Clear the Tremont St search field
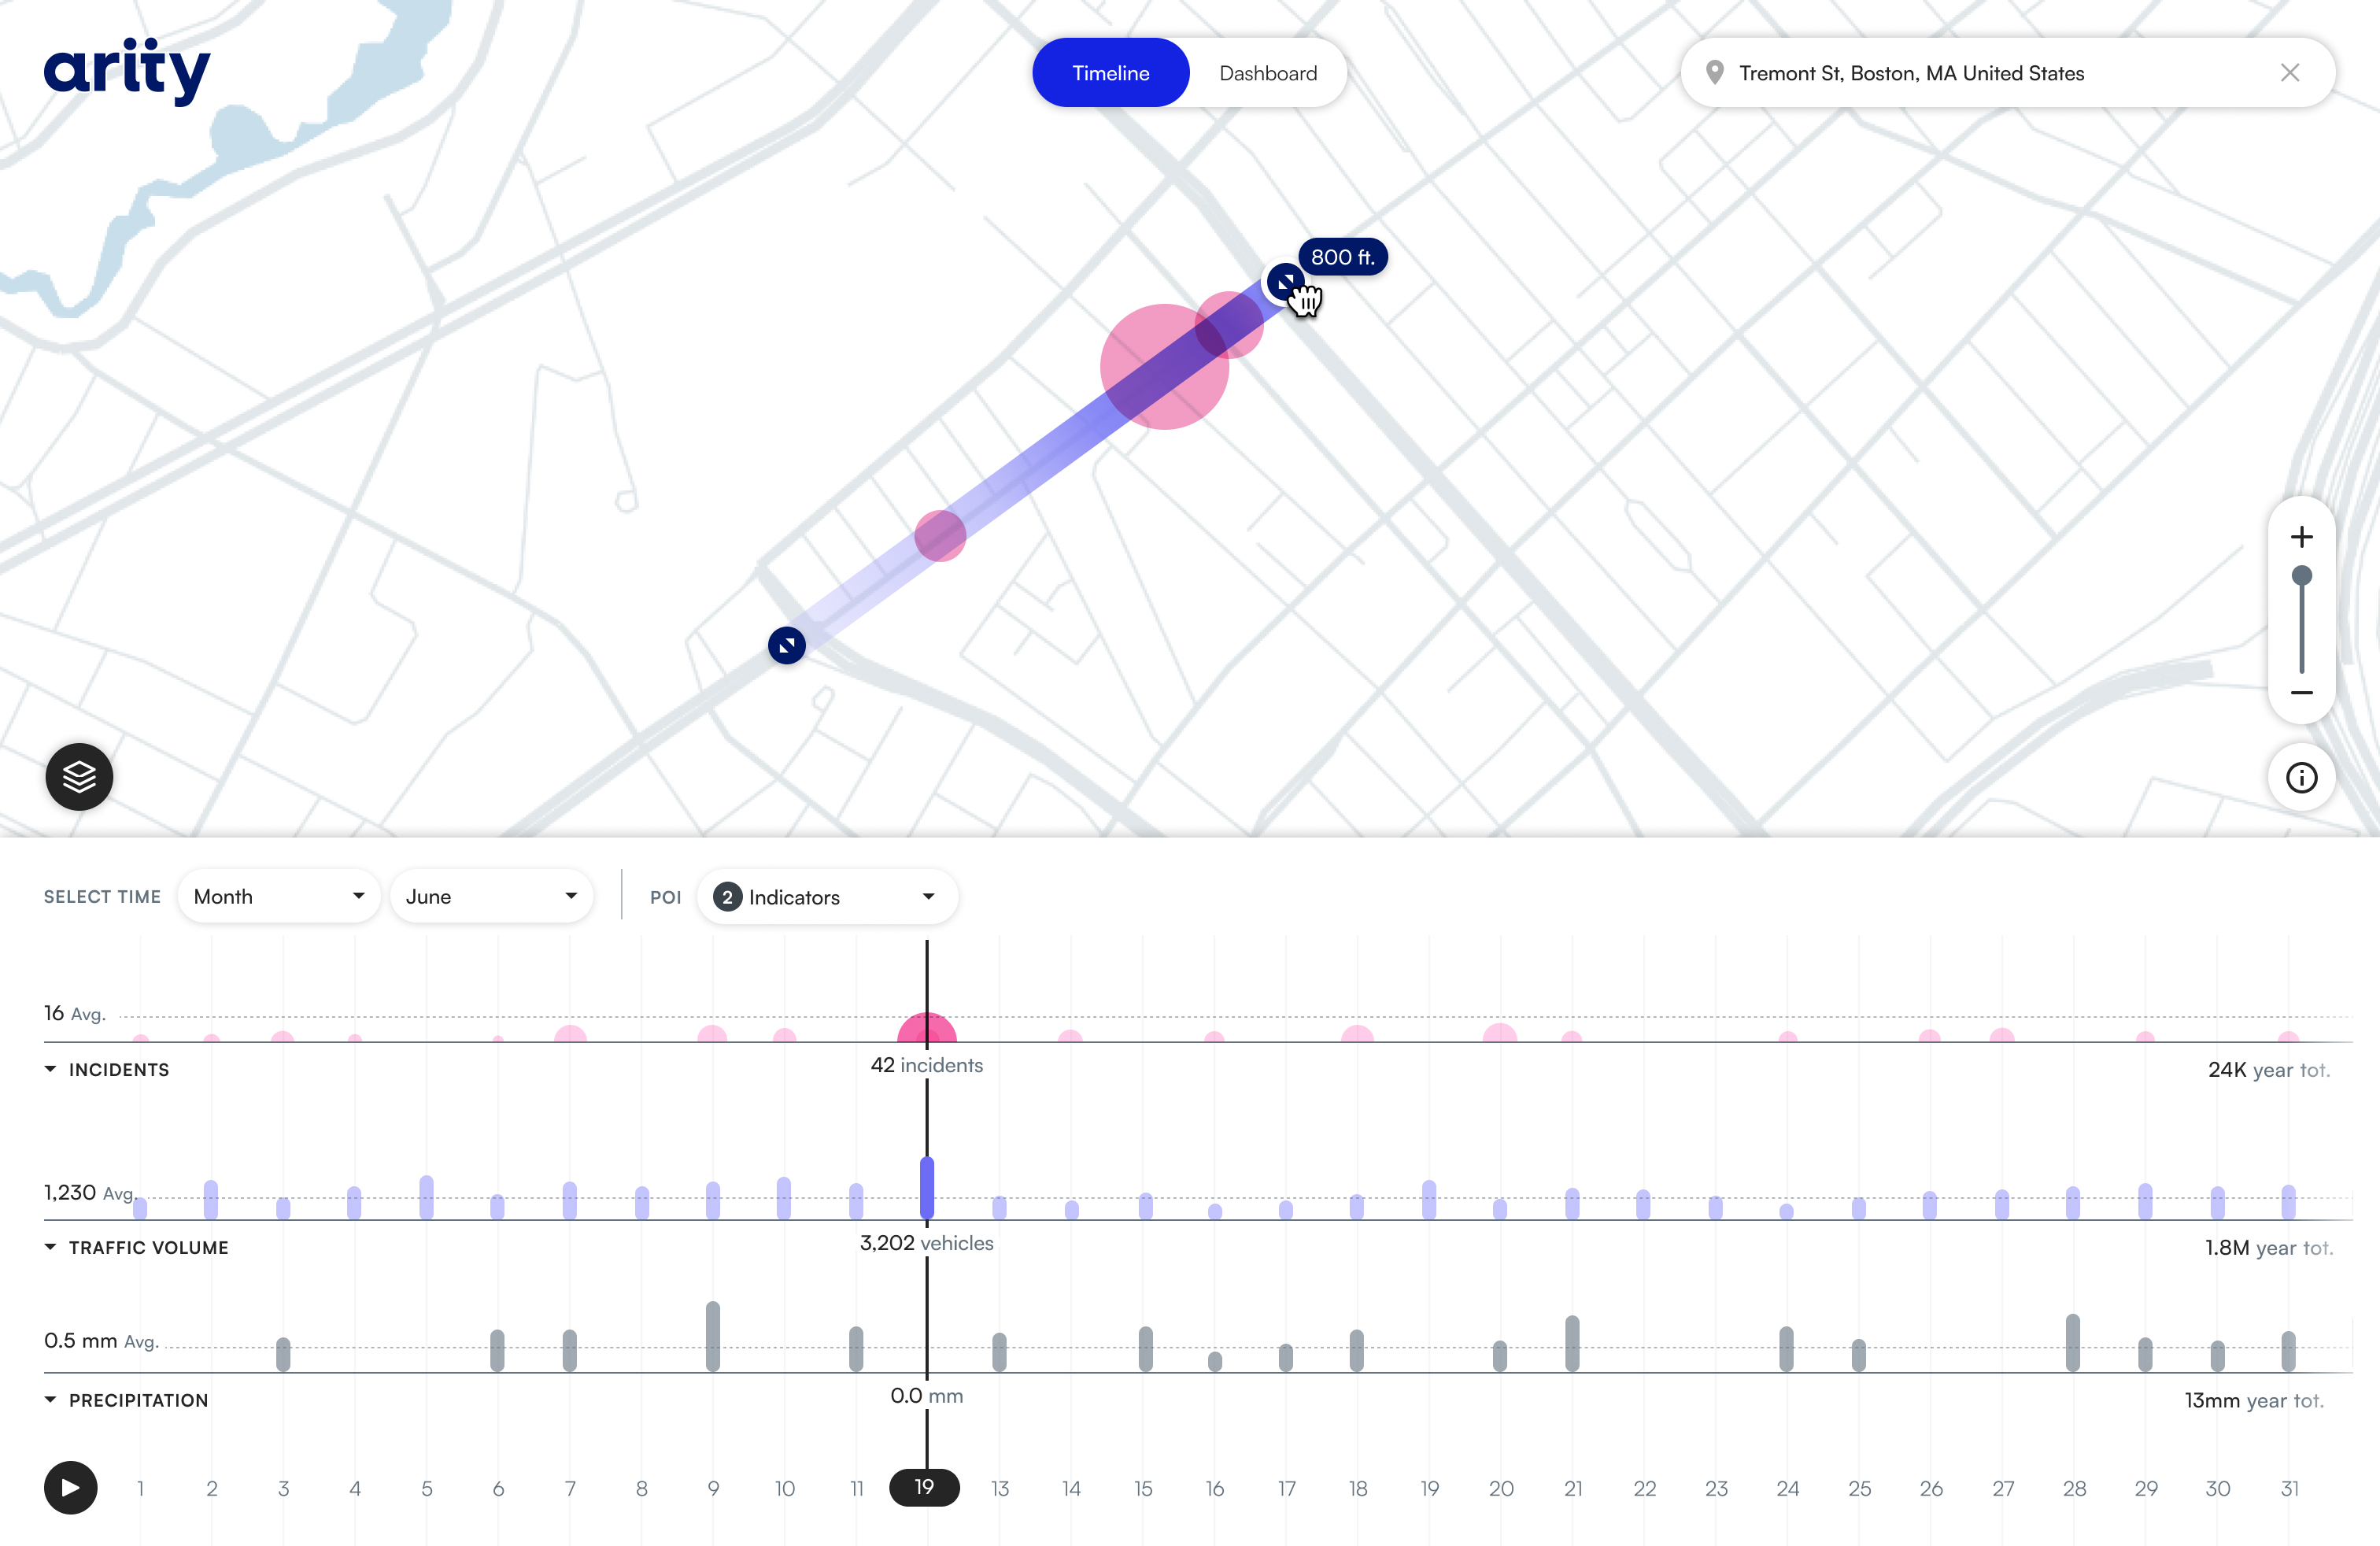The height and width of the screenshot is (1546, 2380). point(2291,72)
